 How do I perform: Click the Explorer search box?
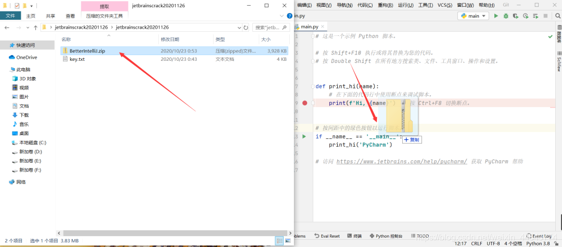(271, 28)
